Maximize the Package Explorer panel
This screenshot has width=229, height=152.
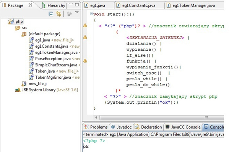77,4
